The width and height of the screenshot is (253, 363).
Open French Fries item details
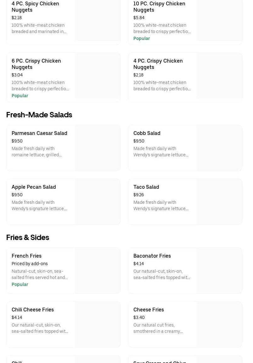(26, 256)
